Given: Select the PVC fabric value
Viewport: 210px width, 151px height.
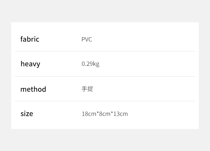Looking at the screenshot, I should [87, 39].
